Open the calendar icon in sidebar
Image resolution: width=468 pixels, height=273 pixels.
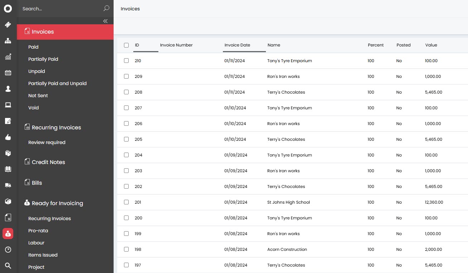tap(8, 73)
